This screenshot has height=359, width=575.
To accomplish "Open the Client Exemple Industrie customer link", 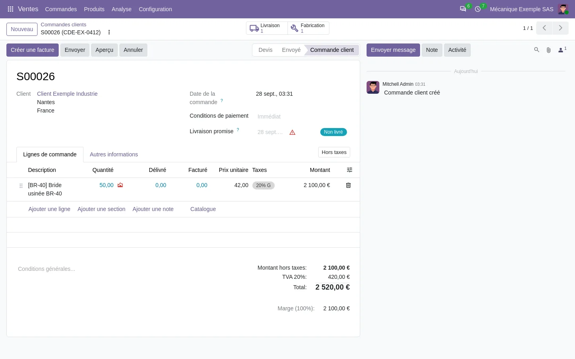I will 67,94.
